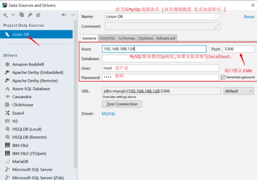This screenshot has width=257, height=180.
Task: Choose the Cassandra driver
Action: point(22,97)
